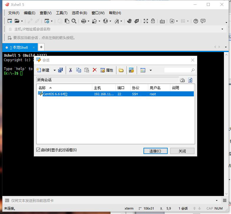Click the speech bubble feedback icon
Viewport: 231px width, 214px height.
click(x=203, y=21)
